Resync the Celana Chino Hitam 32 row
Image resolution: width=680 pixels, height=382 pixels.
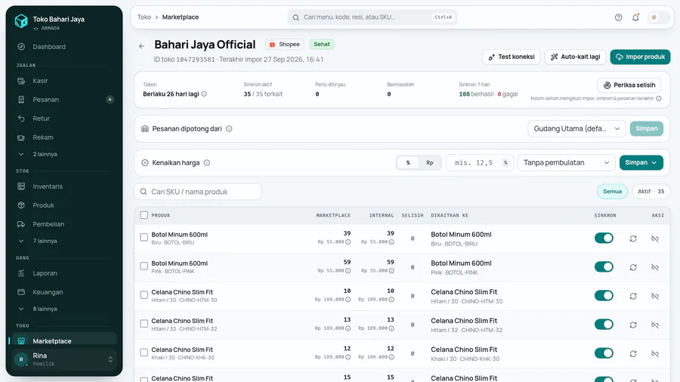pos(633,325)
